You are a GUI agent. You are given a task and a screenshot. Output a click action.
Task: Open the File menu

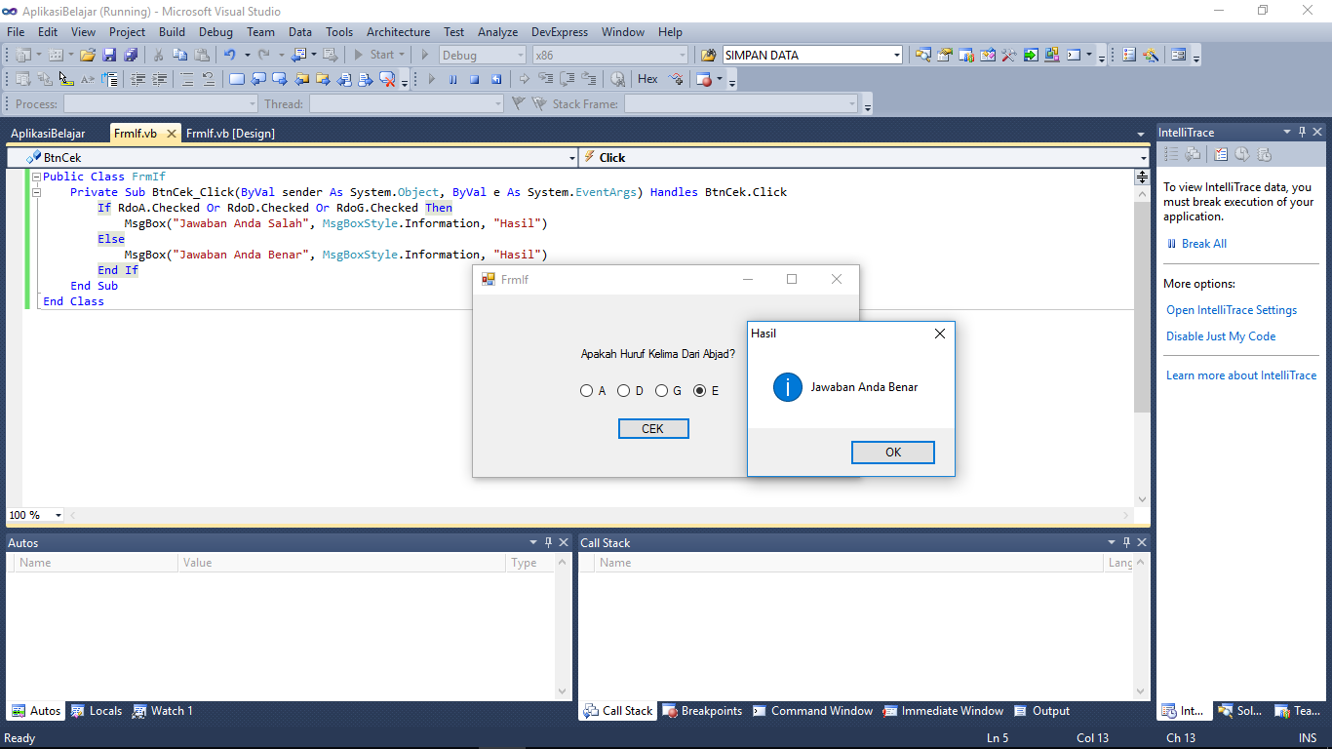click(x=16, y=32)
